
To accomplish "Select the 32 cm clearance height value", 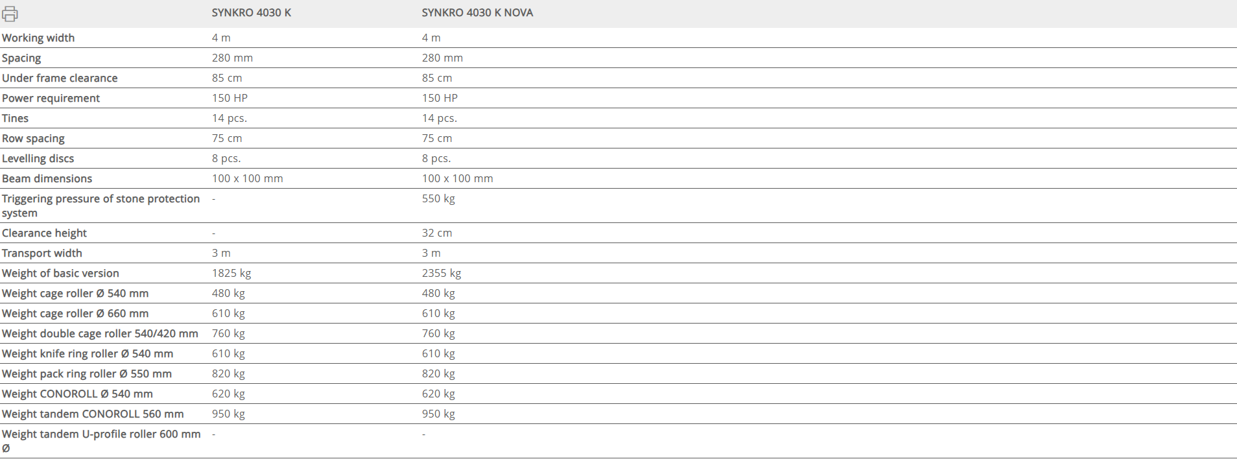I will 437,233.
